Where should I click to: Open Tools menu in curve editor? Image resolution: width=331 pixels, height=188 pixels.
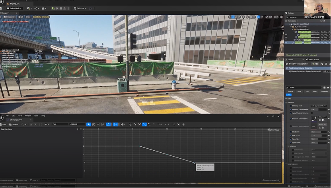36,115
